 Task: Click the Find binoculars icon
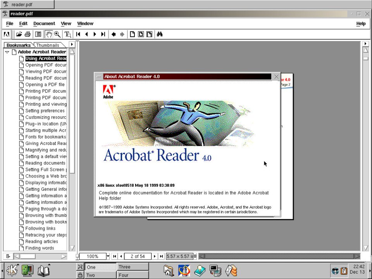(159, 34)
